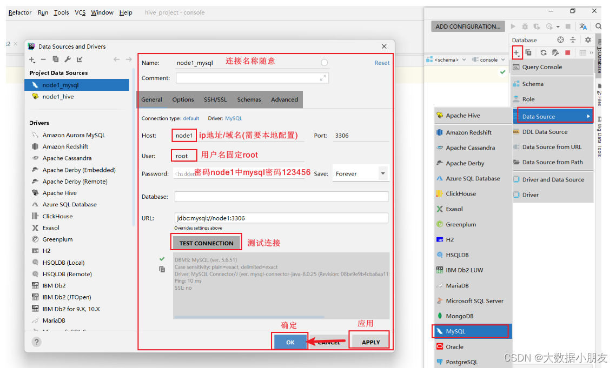
Task: Click the Debug bug icon in the main toolbar
Action: coord(525,26)
